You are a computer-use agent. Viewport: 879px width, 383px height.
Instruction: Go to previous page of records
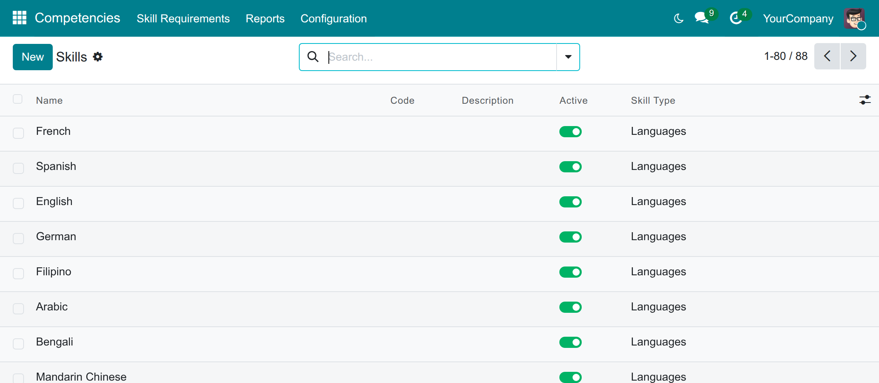pos(827,56)
